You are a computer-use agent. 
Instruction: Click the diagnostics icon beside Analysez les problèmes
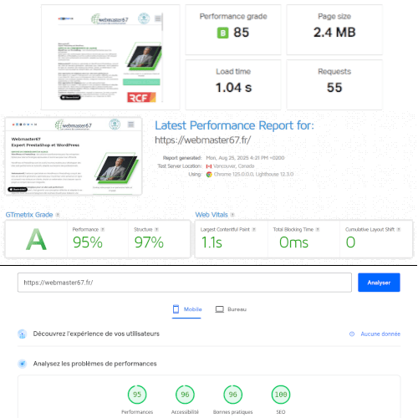(x=23, y=364)
